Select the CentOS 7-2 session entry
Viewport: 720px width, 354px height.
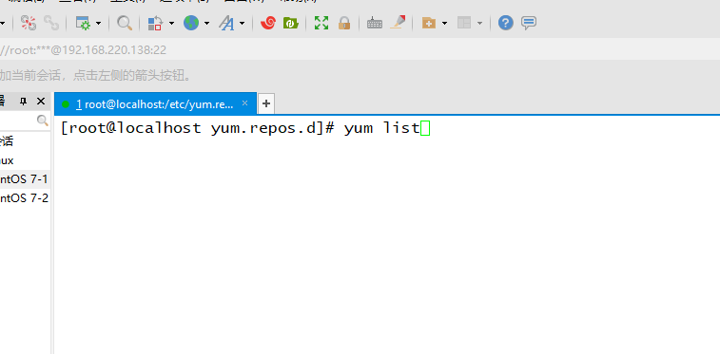[x=24, y=197]
